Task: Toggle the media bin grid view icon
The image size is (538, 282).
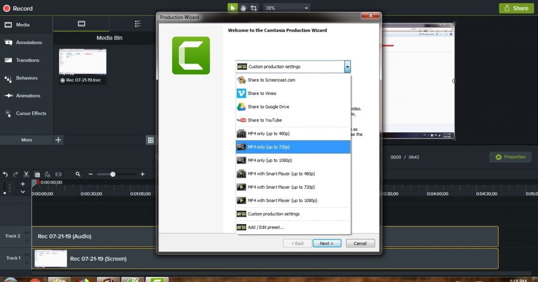Action: click(x=150, y=140)
